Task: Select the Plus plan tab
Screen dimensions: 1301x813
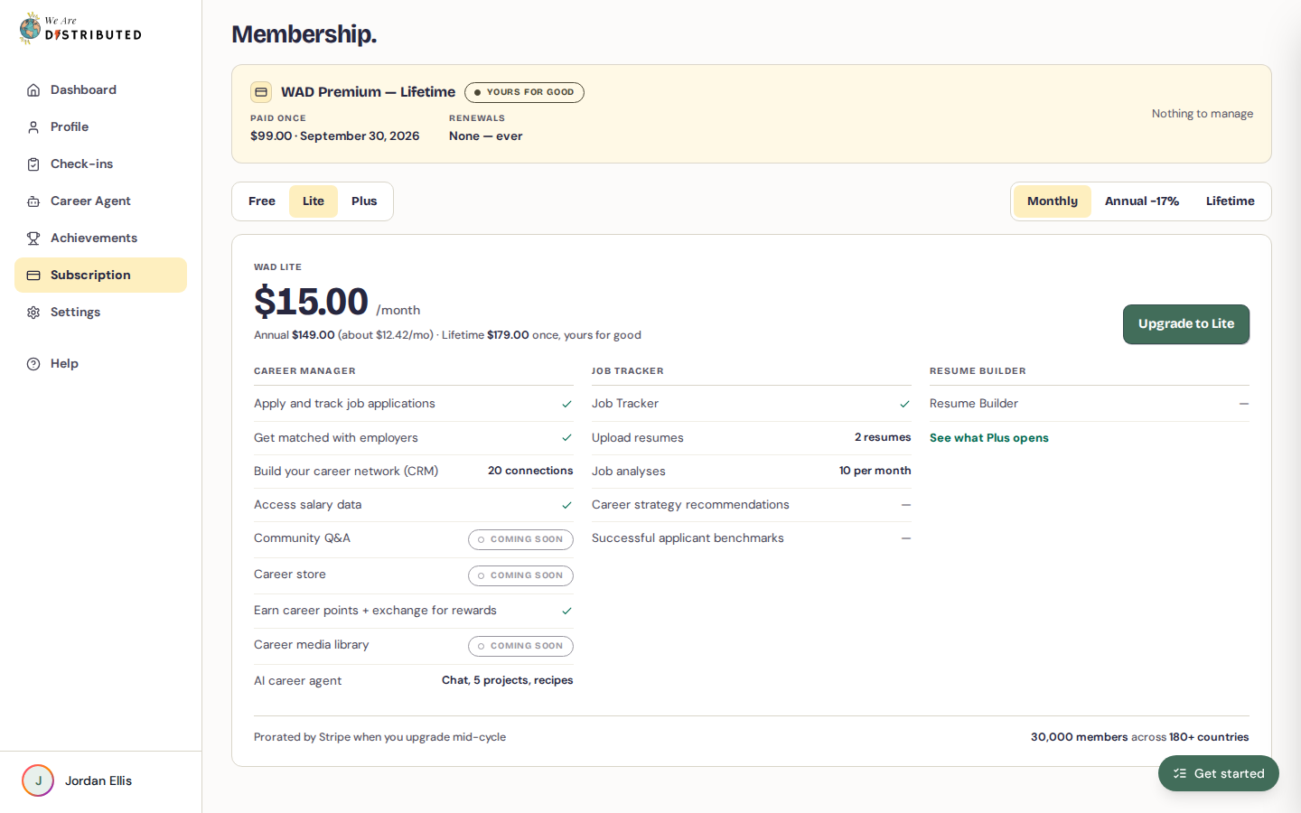Action: [364, 201]
